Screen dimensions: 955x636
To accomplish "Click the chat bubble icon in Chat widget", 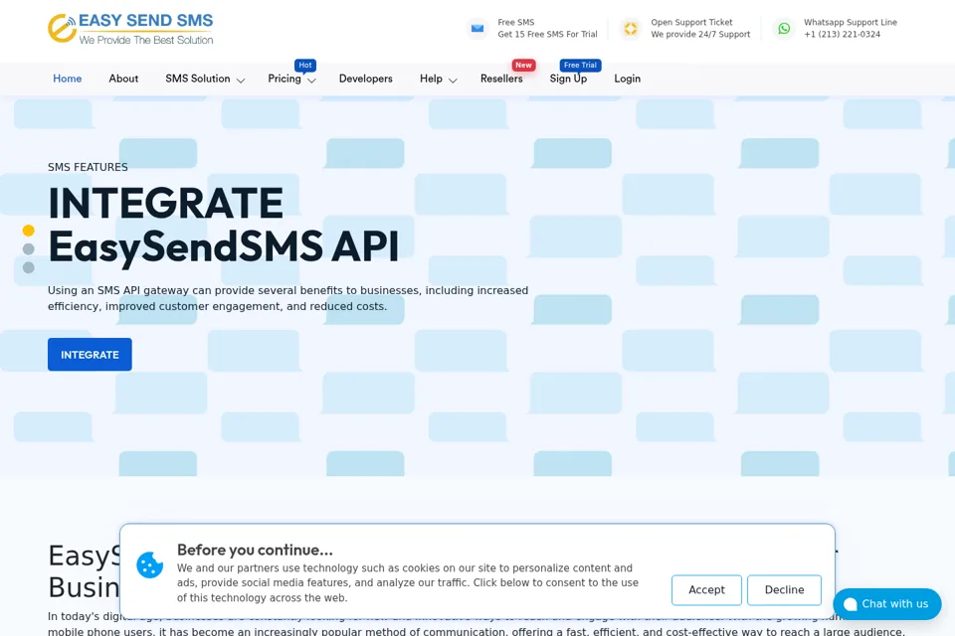I will pos(851,604).
